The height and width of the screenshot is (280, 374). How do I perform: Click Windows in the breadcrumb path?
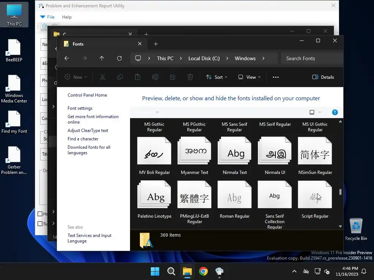(245, 58)
